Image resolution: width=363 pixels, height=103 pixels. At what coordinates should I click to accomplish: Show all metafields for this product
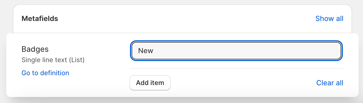click(329, 19)
